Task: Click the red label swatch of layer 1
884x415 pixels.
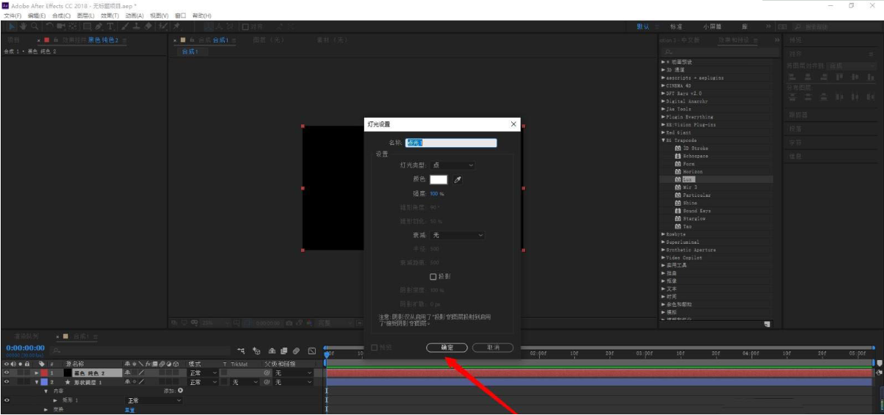Action: point(44,373)
